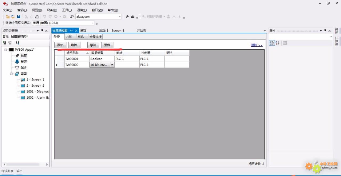The height and width of the screenshot is (176, 341).
Task: Open the Properties panel options arrow
Action: (321, 31)
